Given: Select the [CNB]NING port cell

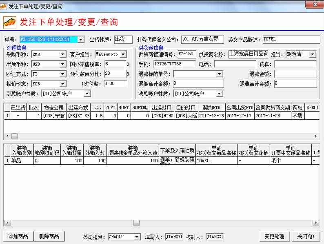Looking at the screenshot, I should tap(162, 116).
